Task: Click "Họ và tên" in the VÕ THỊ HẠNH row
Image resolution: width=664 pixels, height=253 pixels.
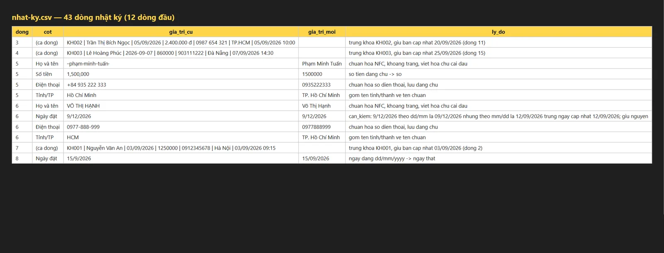Action: [48, 106]
